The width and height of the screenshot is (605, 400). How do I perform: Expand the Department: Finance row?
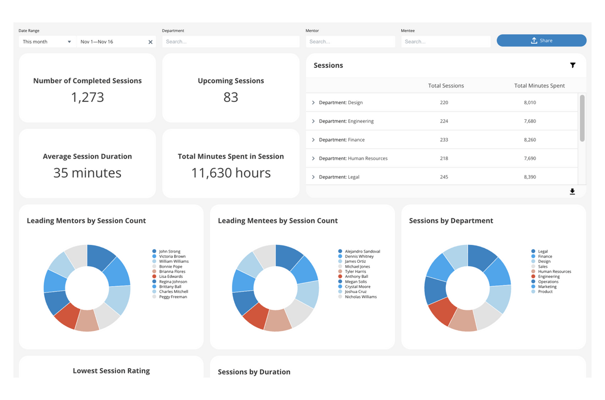(x=314, y=139)
